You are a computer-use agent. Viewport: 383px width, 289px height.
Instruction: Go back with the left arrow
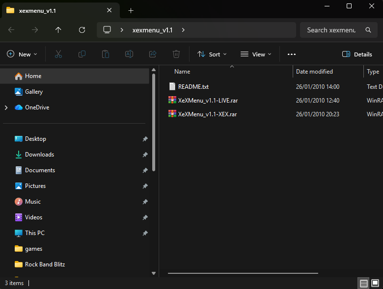pyautogui.click(x=11, y=30)
